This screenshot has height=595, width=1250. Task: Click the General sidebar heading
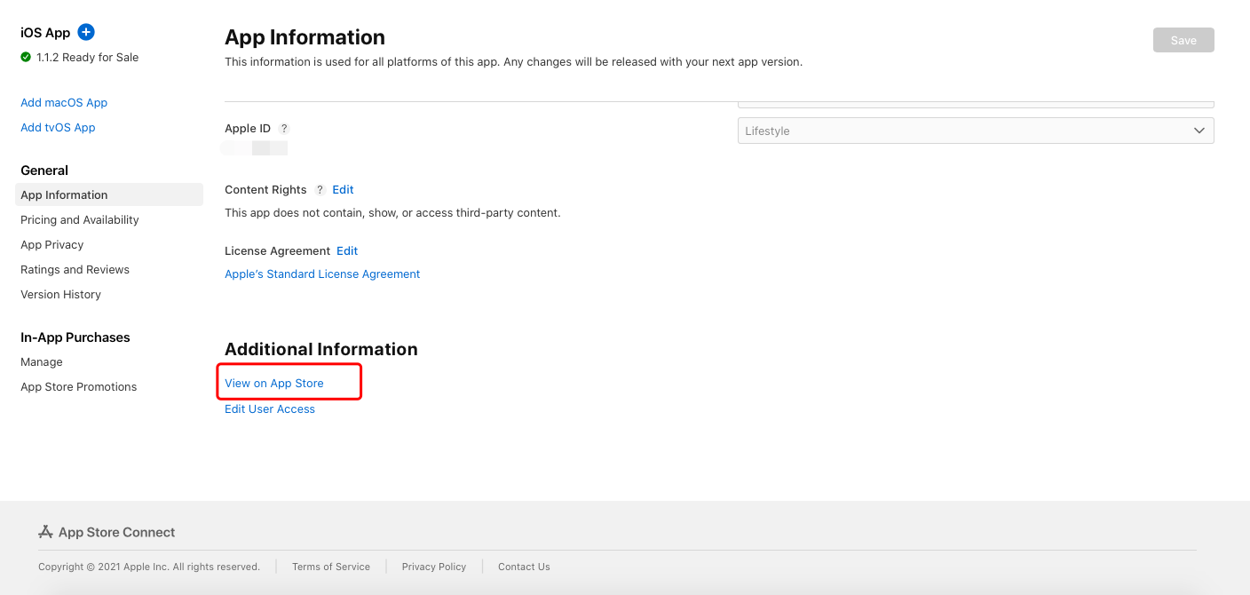tap(44, 170)
